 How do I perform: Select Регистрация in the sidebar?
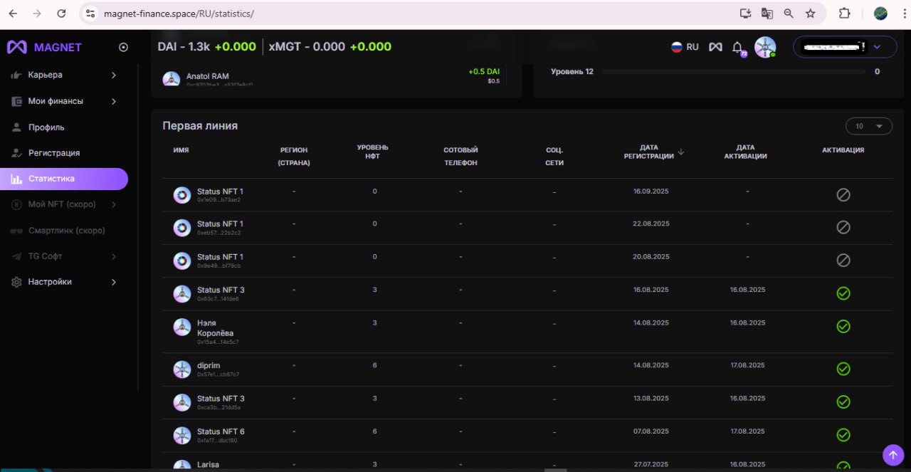(x=53, y=153)
